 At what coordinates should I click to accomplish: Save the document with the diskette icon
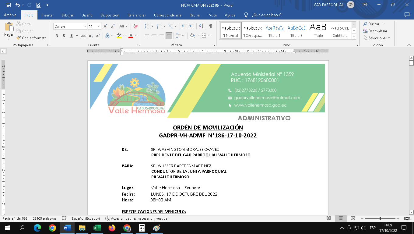click(9, 5)
